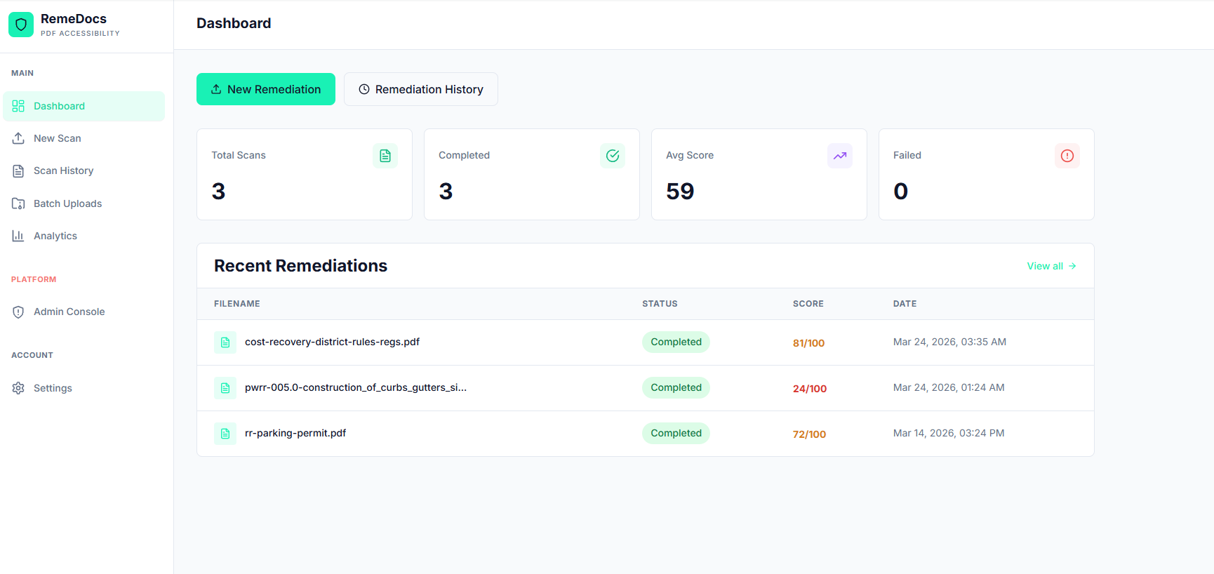Click the RemeDocs brand name

point(74,19)
